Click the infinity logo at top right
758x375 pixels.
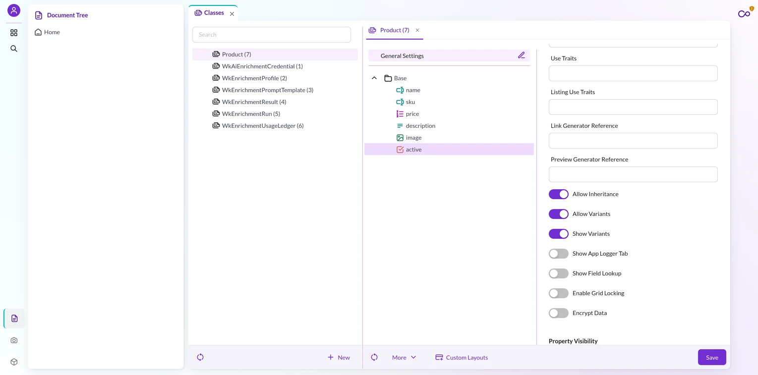point(744,14)
